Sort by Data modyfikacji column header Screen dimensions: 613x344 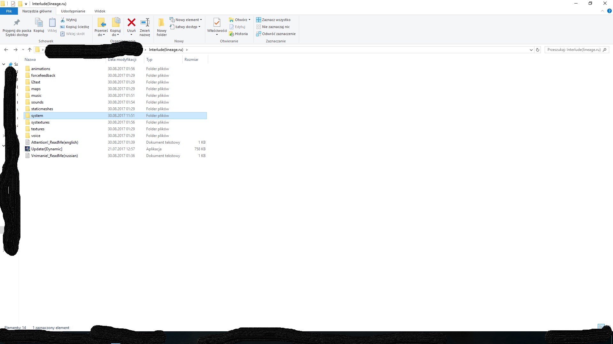tap(122, 60)
